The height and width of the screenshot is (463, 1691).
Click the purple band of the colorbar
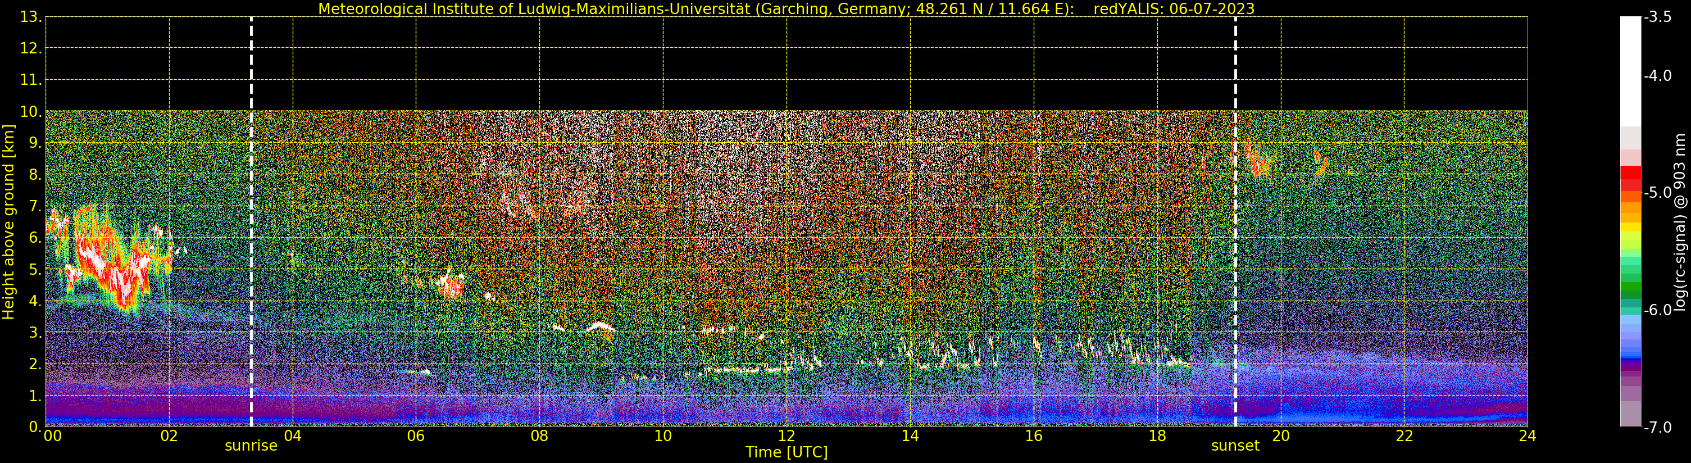[x=1630, y=371]
